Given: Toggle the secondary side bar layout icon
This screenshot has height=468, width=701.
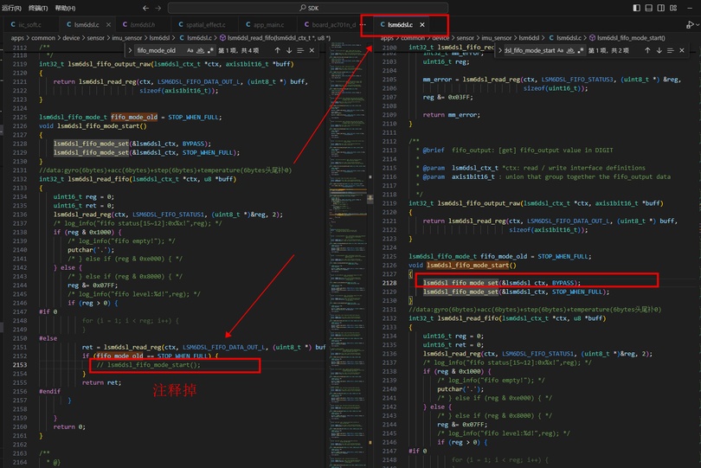Looking at the screenshot, I should [661, 8].
